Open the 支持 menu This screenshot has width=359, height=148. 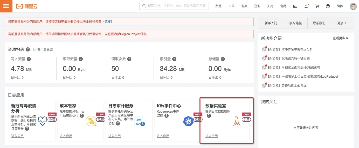(270, 6)
